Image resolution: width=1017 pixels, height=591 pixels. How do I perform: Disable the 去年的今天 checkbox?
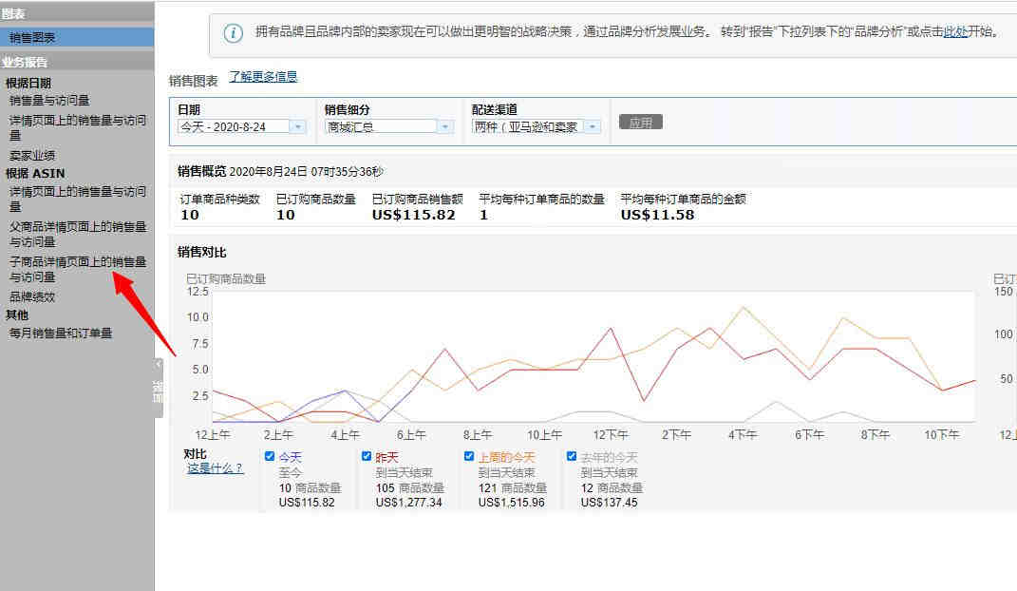572,456
